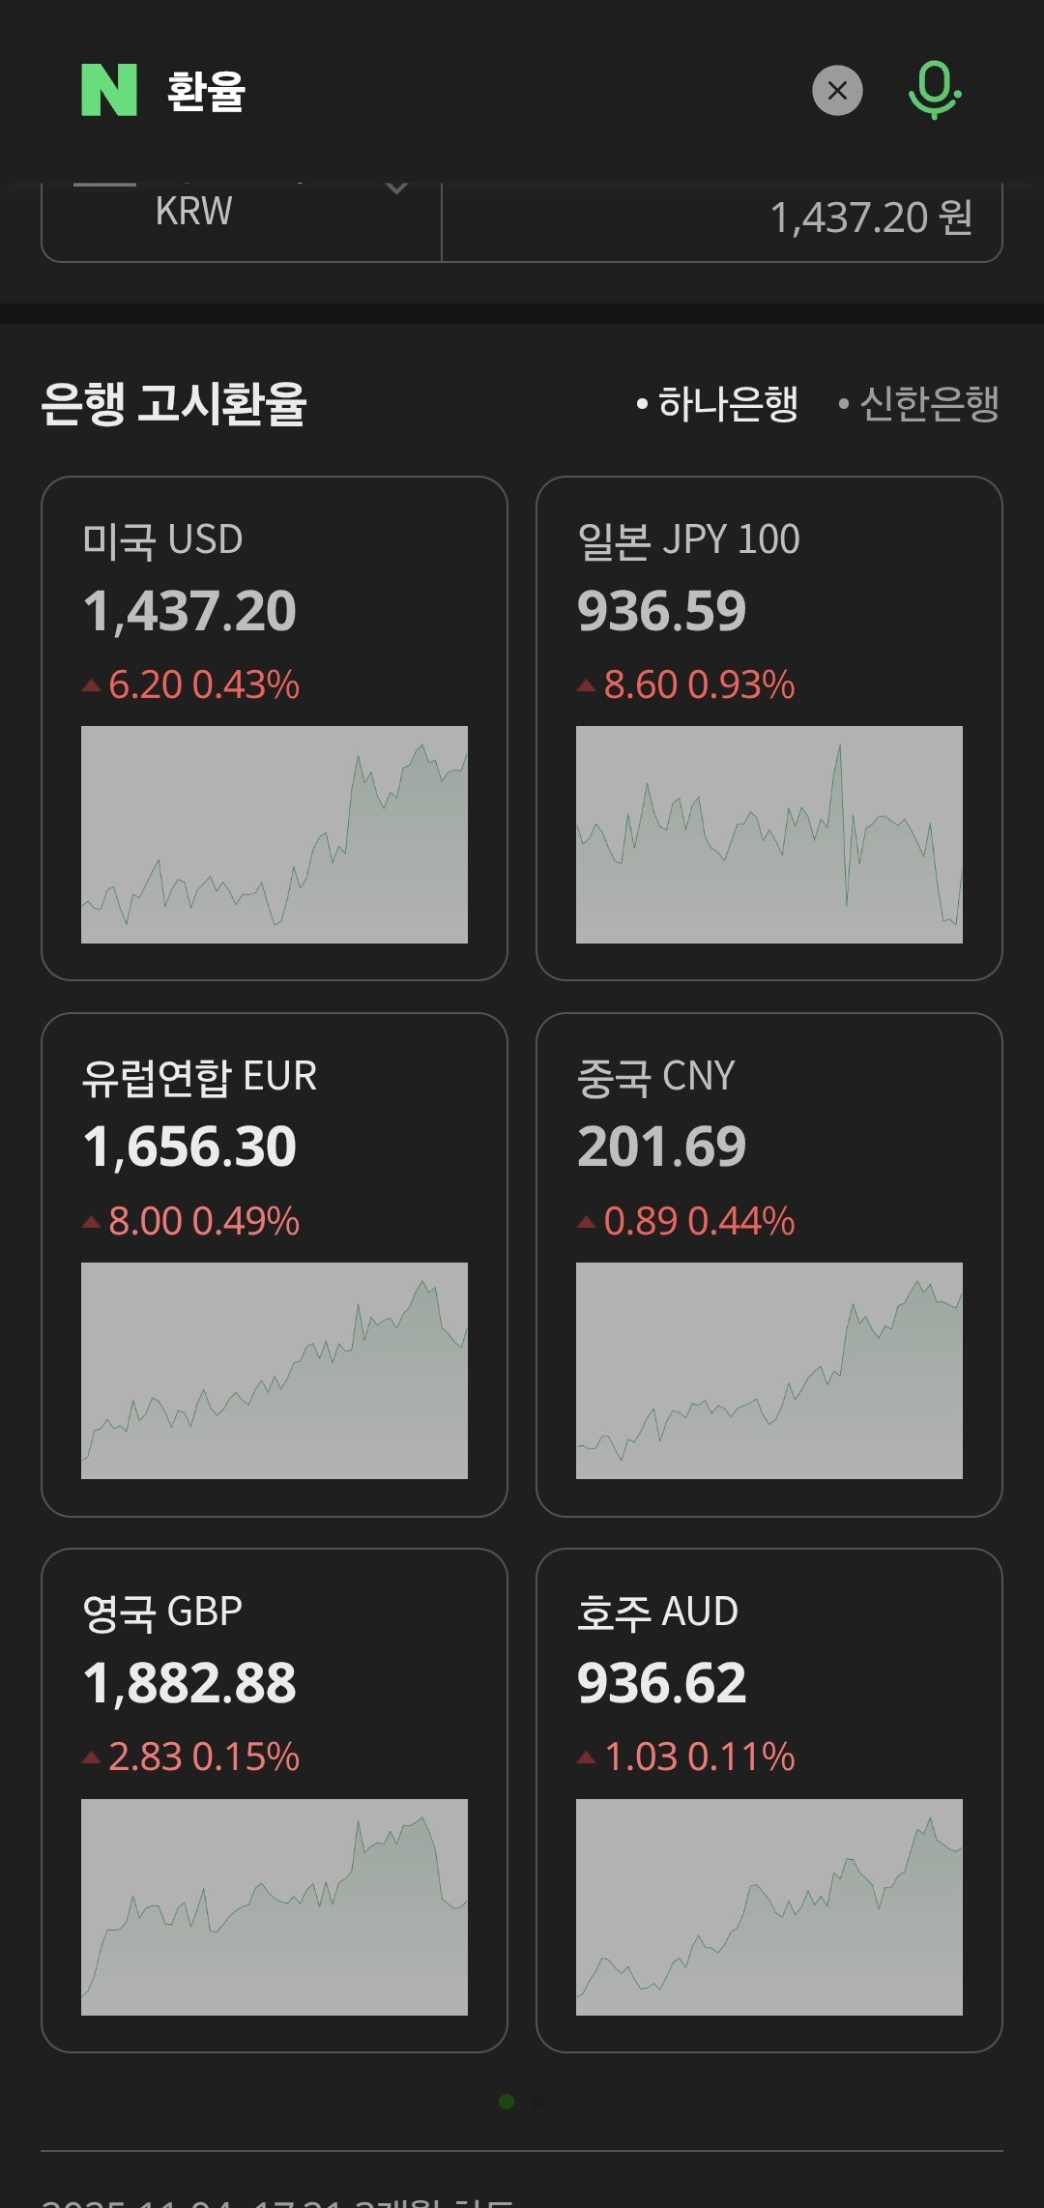The height and width of the screenshot is (2208, 1044).
Task: Activate voice search microphone icon
Action: tap(934, 91)
